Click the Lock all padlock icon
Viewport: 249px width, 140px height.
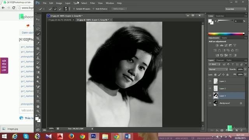click(x=227, y=75)
